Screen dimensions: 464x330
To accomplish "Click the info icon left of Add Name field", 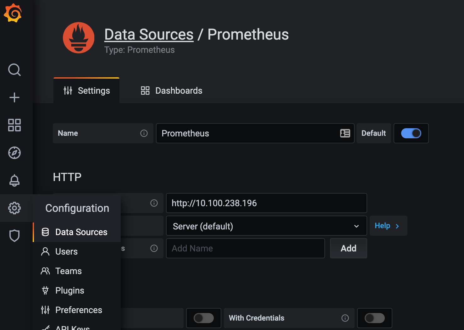I will pyautogui.click(x=154, y=248).
